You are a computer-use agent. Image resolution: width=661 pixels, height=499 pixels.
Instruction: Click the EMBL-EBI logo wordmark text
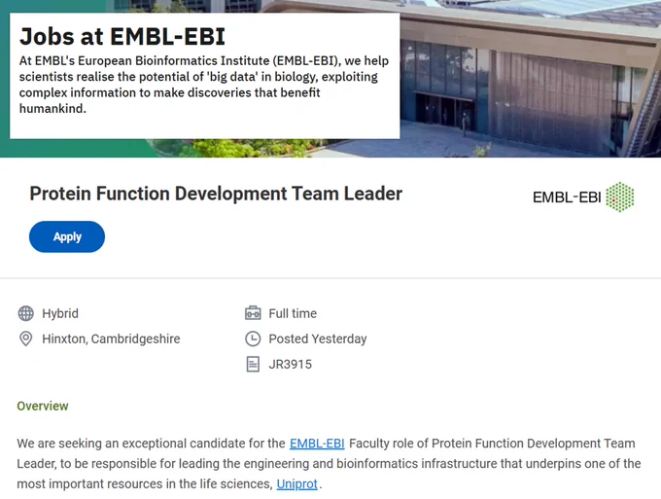[x=567, y=197]
